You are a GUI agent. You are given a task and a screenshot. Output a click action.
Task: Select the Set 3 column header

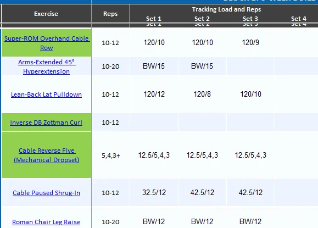[250, 19]
